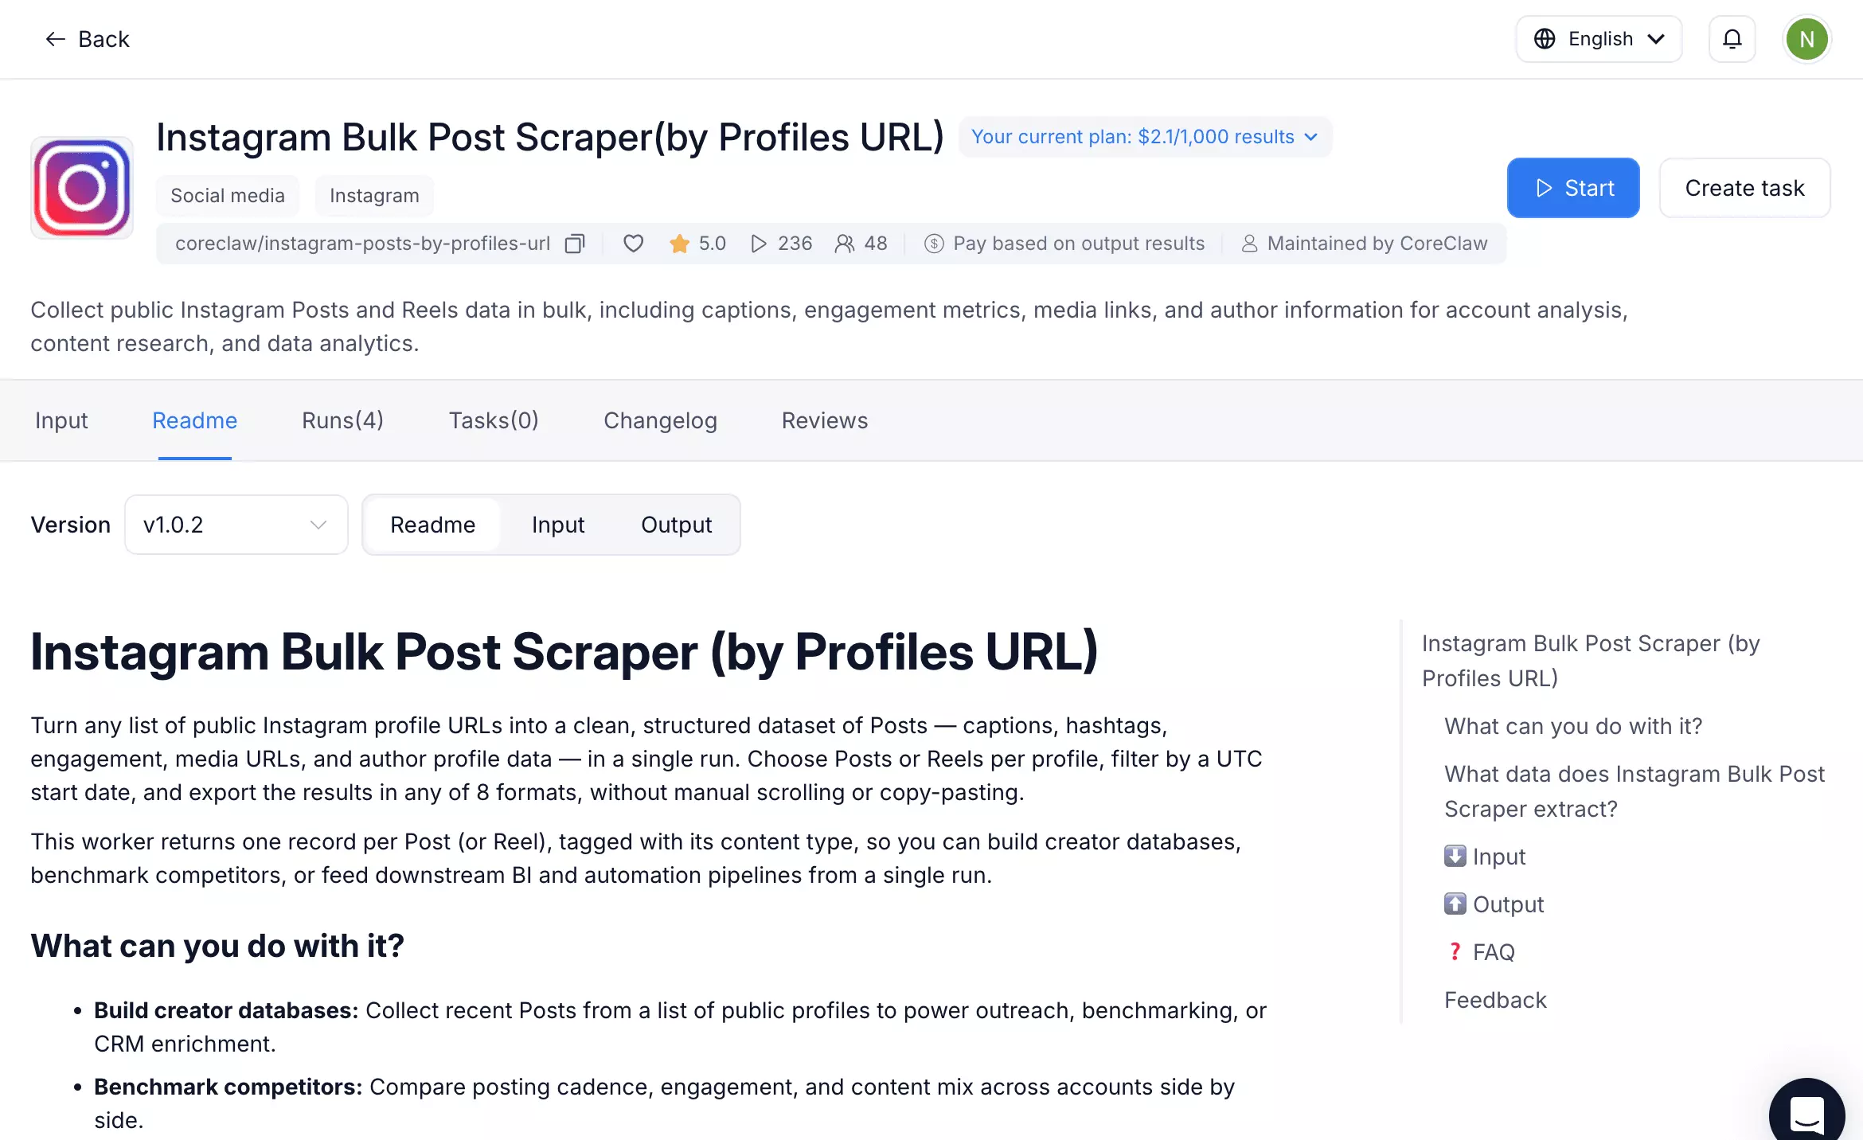Select the Input segment next to Version
The height and width of the screenshot is (1140, 1863).
[558, 525]
